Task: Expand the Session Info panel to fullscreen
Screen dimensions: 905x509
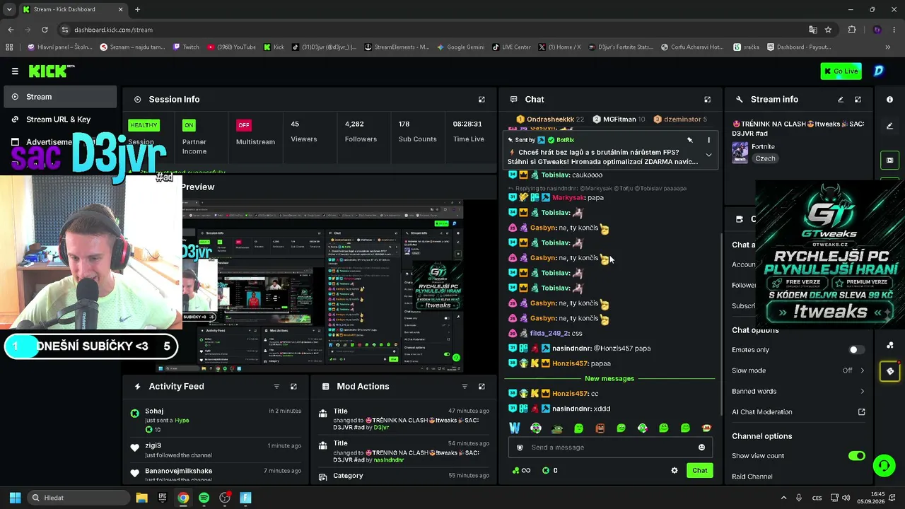Action: click(481, 100)
